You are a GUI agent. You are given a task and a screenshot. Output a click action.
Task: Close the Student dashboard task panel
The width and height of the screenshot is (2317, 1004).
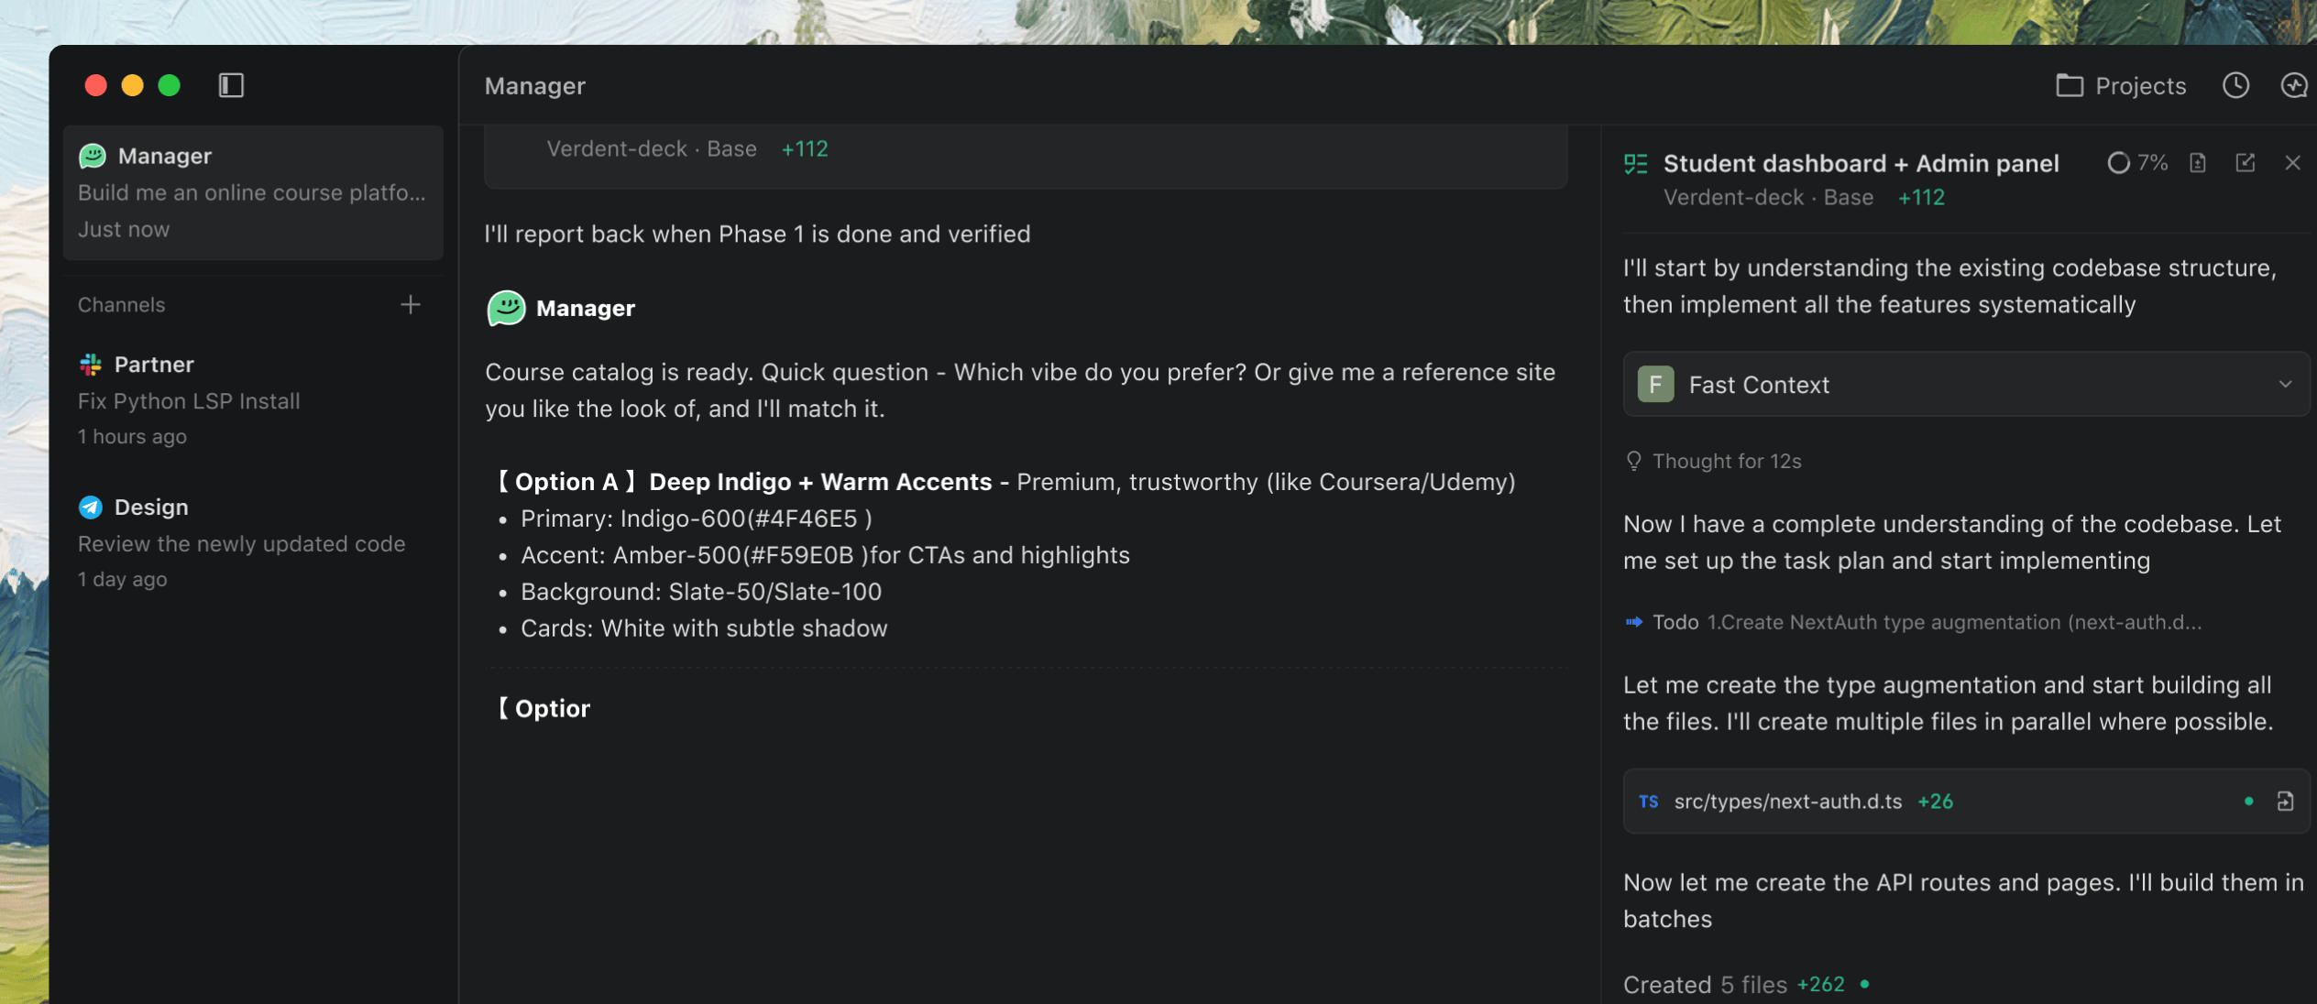pos(2292,163)
